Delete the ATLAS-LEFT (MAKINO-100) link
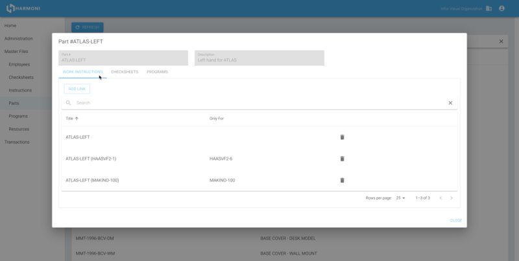 [342, 180]
